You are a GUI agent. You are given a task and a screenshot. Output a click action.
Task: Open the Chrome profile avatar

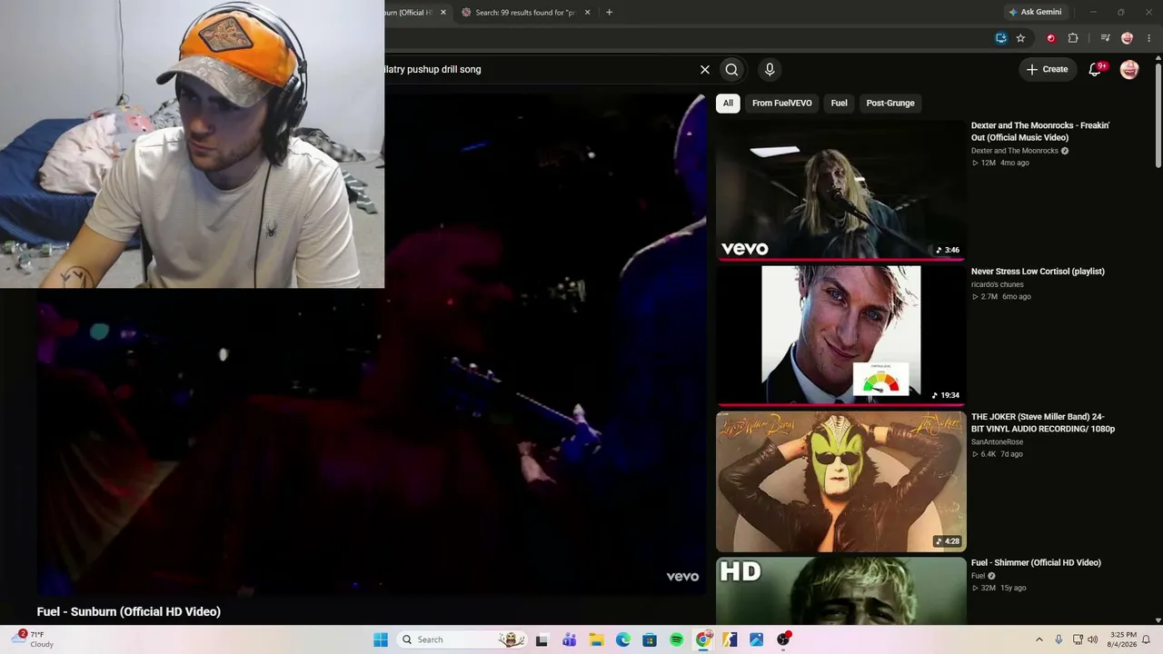[1128, 38]
